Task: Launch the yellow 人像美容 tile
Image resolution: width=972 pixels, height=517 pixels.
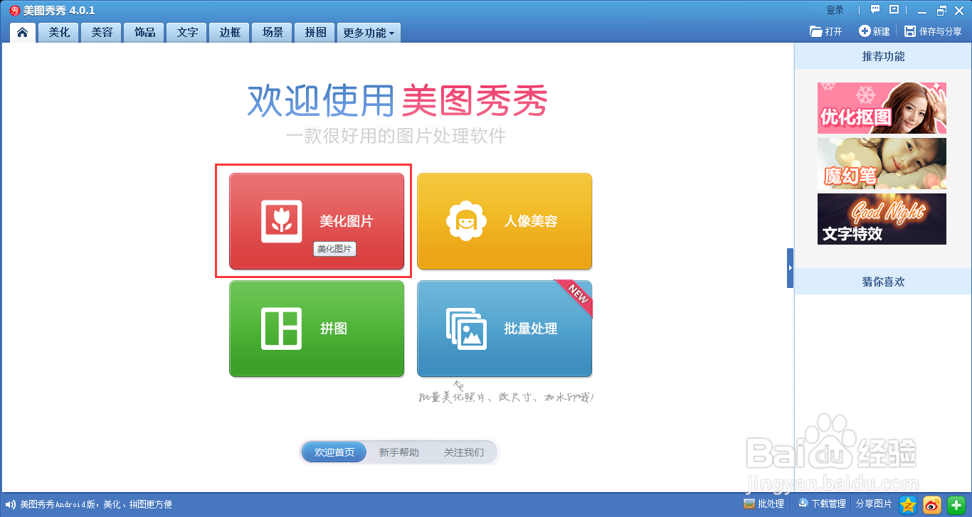Action: coord(505,221)
